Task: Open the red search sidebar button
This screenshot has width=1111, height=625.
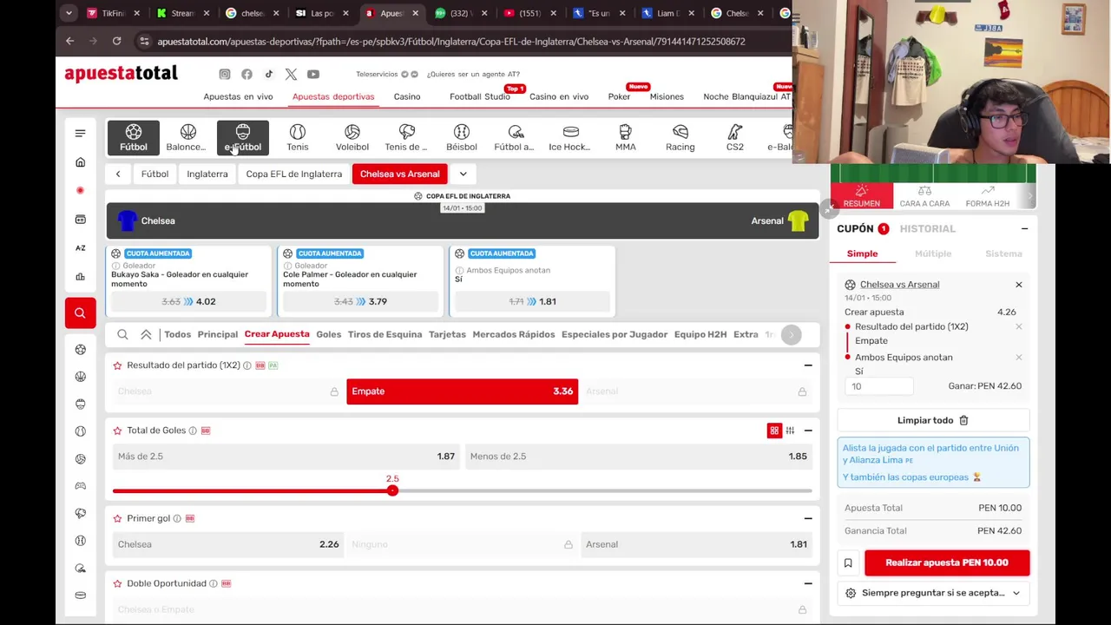Action: pyautogui.click(x=80, y=313)
